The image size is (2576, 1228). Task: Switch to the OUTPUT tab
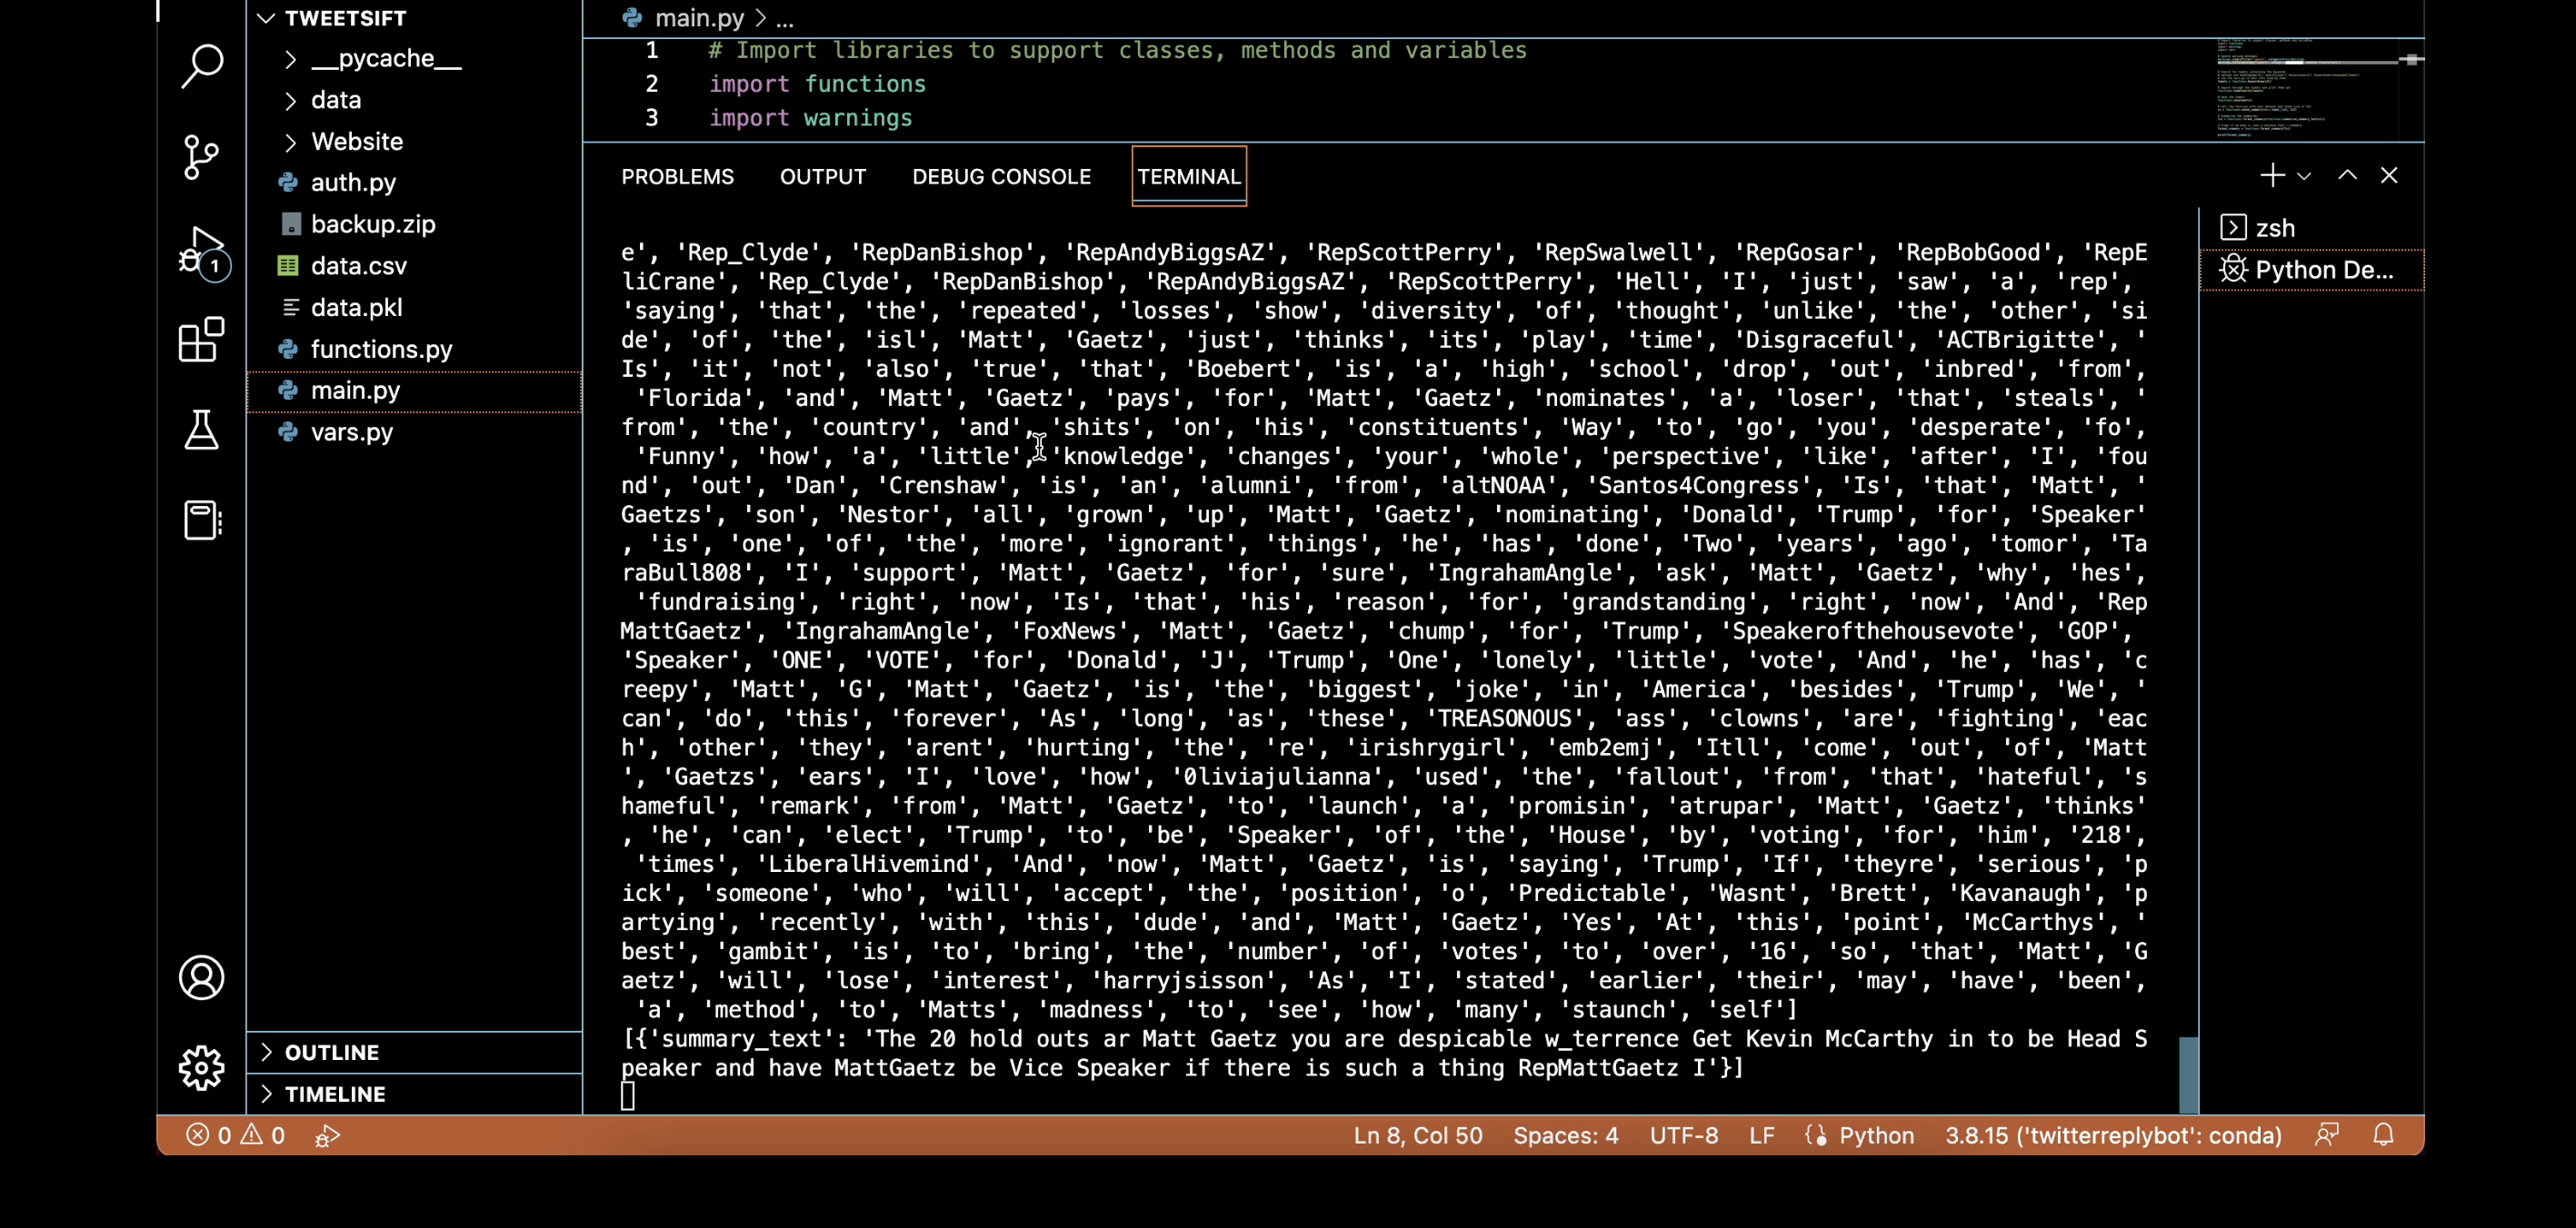[x=823, y=177]
